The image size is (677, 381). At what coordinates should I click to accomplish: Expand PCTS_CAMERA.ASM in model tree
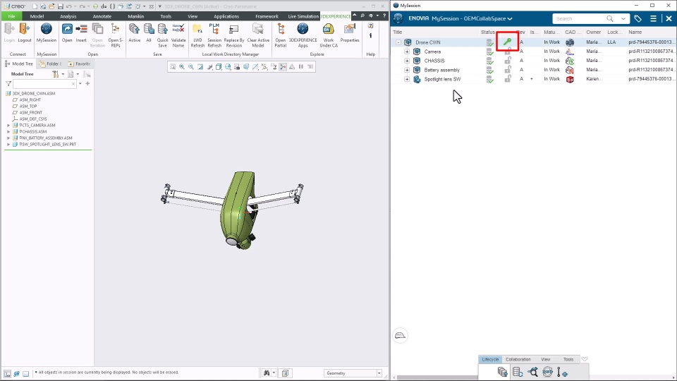click(8, 126)
